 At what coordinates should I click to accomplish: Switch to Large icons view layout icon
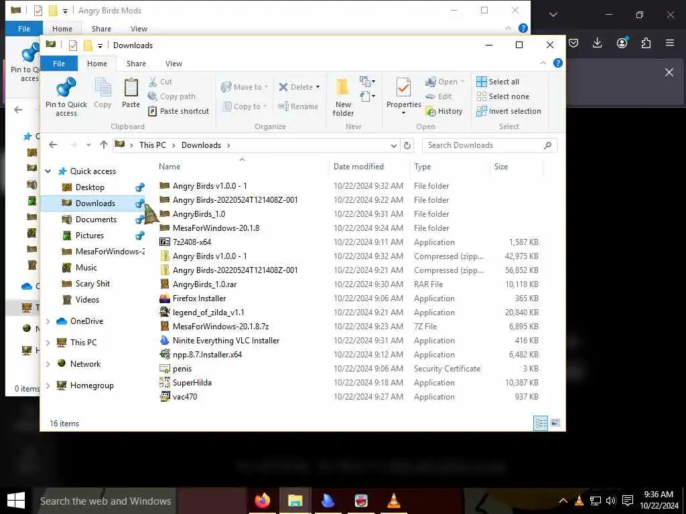[555, 423]
